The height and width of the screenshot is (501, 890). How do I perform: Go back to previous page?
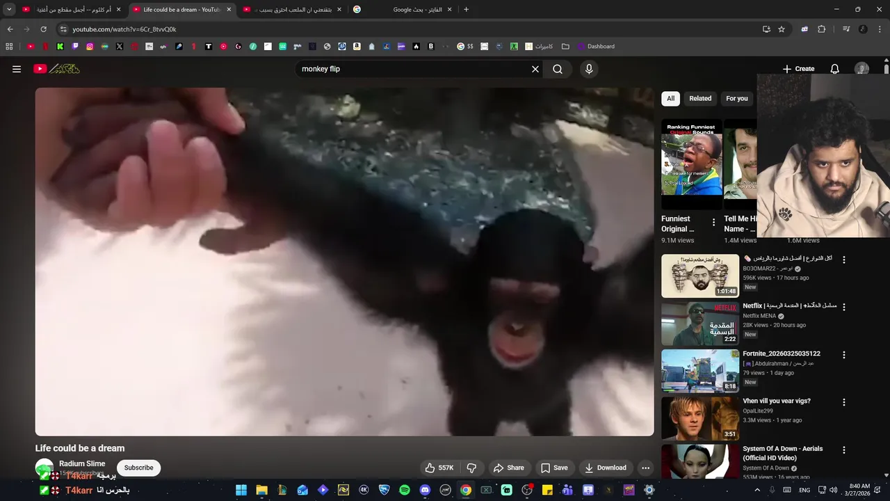(10, 29)
